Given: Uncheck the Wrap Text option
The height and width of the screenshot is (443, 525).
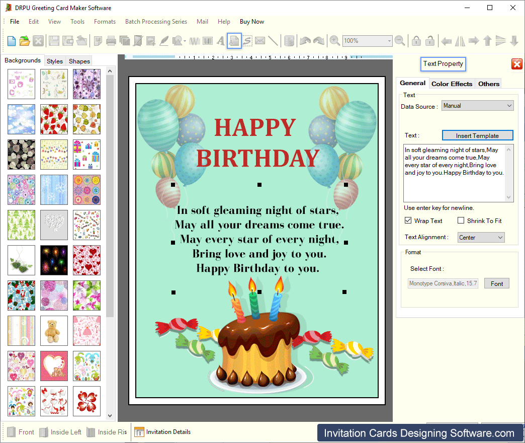Looking at the screenshot, I should click(408, 220).
